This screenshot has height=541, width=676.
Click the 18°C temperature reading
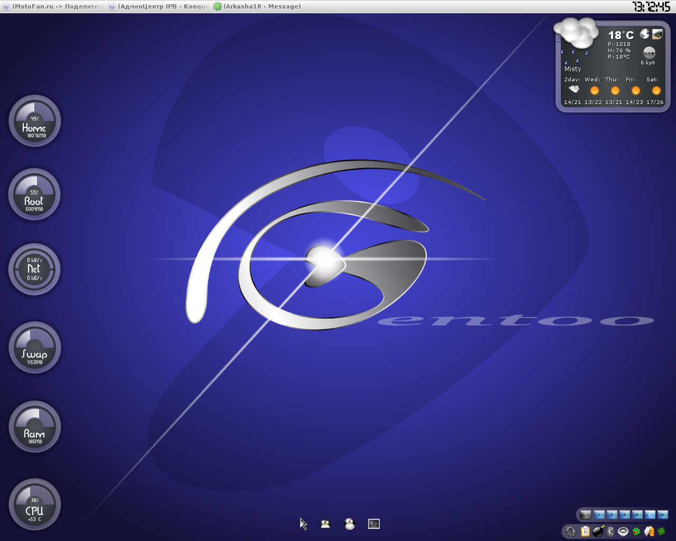pyautogui.click(x=621, y=35)
